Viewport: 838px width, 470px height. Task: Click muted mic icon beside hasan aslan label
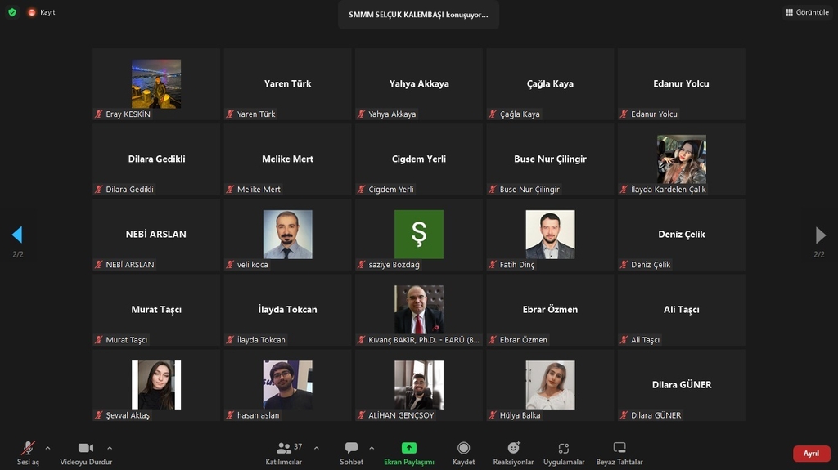pos(230,415)
